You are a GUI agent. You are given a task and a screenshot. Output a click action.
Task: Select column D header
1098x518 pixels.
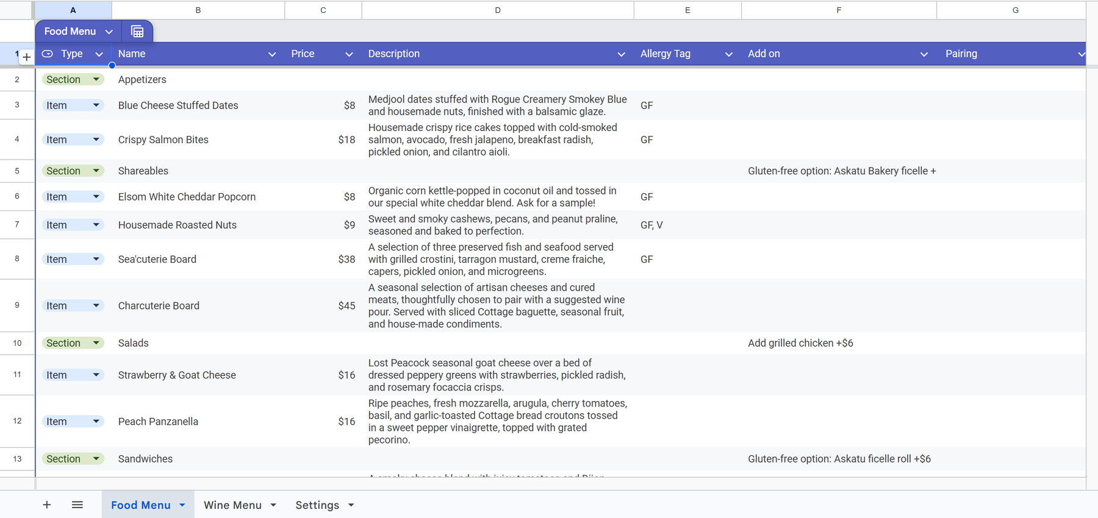[498, 10]
